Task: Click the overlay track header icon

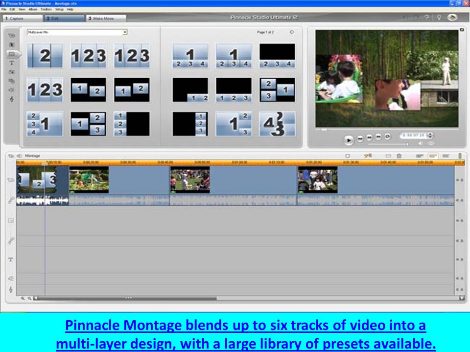Action: [10, 221]
